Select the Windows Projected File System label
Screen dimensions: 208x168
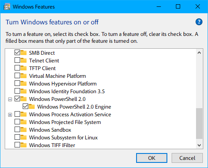[x=65, y=122]
